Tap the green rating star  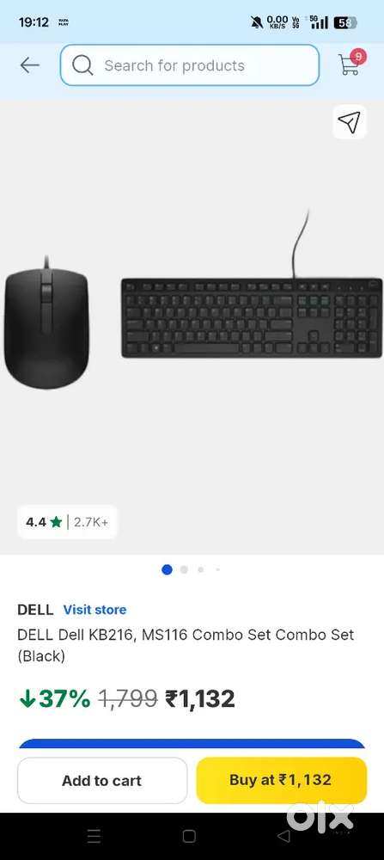click(x=56, y=522)
